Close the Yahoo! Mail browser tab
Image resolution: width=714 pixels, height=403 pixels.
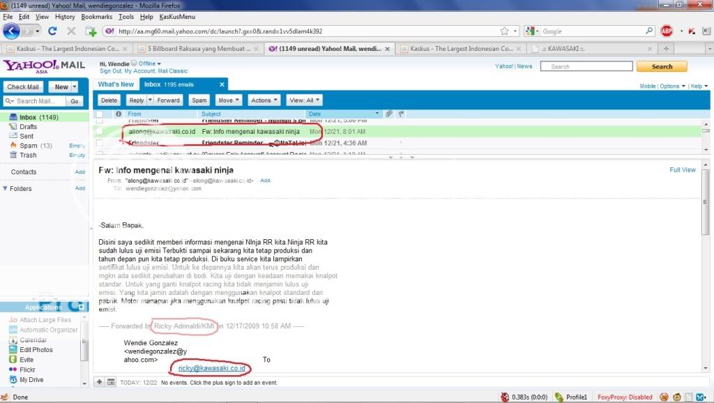pos(388,49)
